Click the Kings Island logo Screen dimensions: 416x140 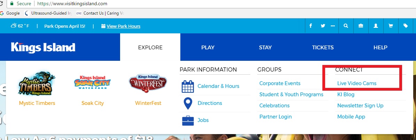43,48
